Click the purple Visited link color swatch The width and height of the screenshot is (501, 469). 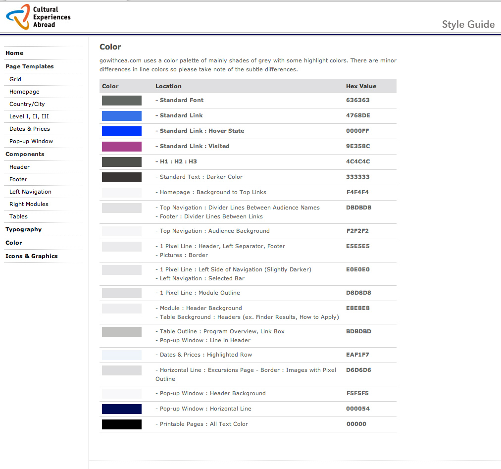pyautogui.click(x=122, y=147)
